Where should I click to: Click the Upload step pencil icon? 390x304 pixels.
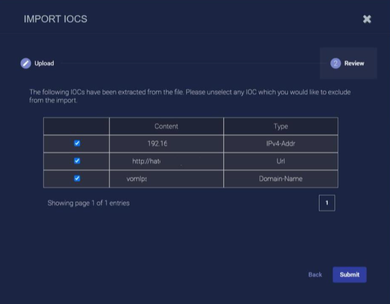pyautogui.click(x=25, y=63)
